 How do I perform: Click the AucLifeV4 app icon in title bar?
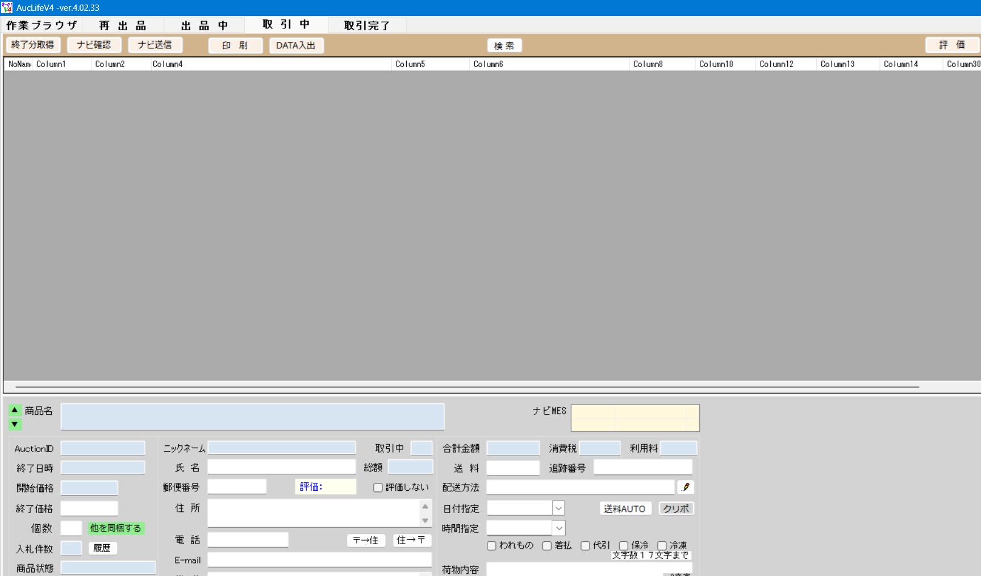[7, 7]
